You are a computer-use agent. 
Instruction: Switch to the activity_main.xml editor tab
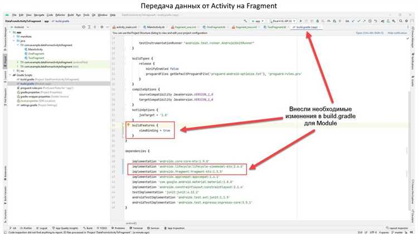(x=125, y=27)
